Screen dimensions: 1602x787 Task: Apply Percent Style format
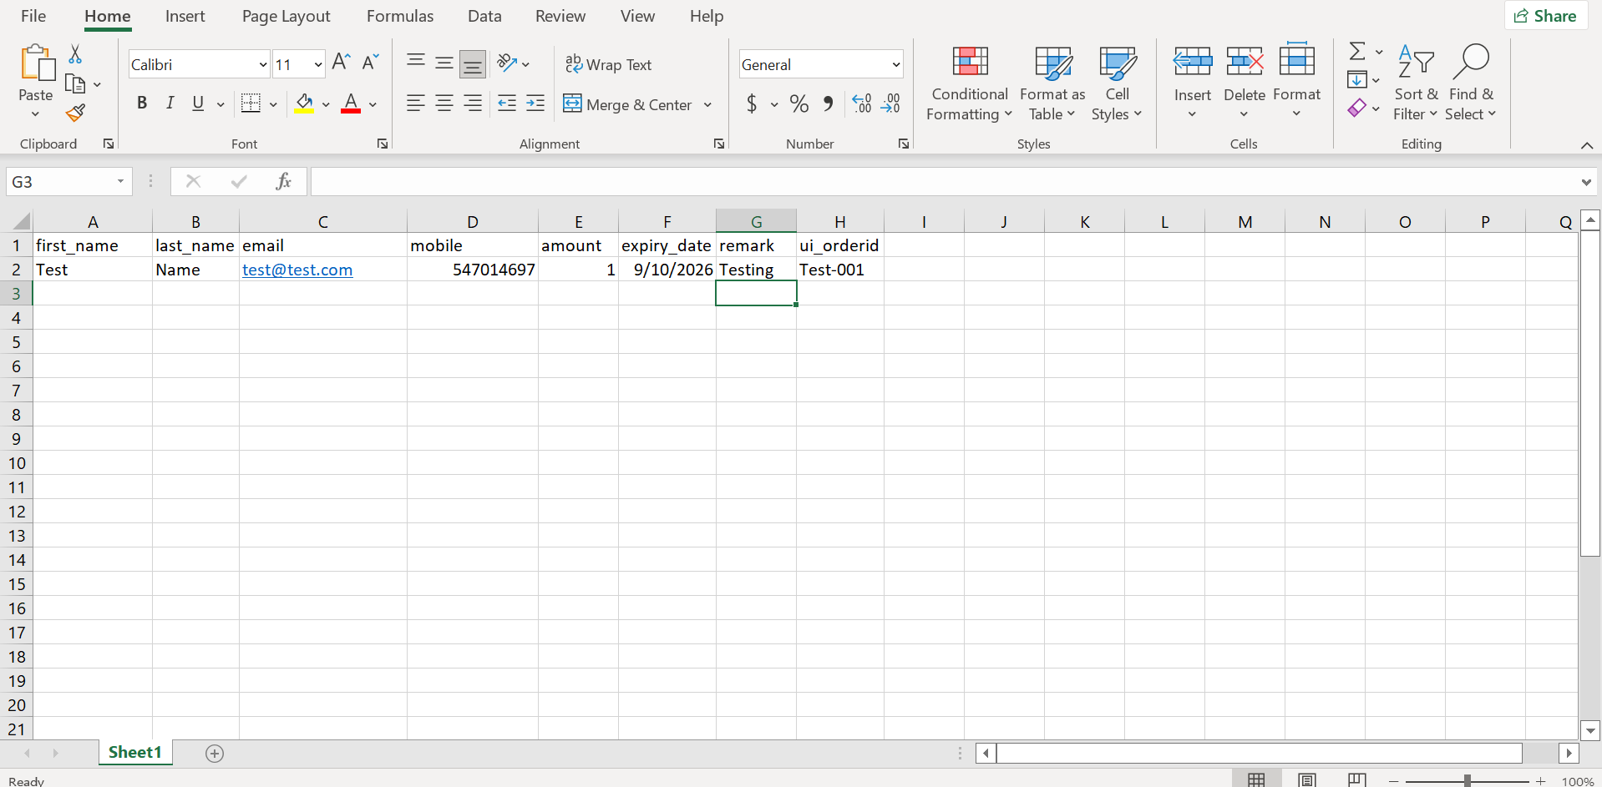click(x=799, y=103)
